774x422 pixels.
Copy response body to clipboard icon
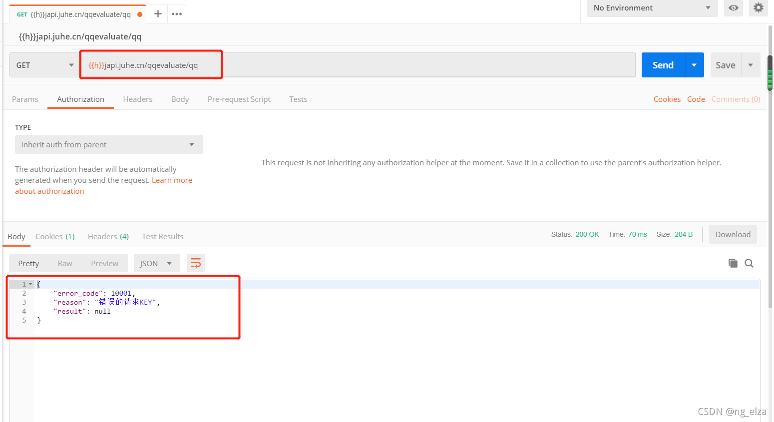733,263
